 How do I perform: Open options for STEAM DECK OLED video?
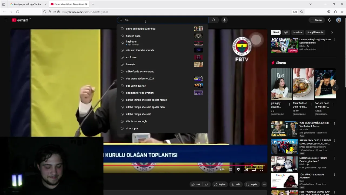point(335,141)
